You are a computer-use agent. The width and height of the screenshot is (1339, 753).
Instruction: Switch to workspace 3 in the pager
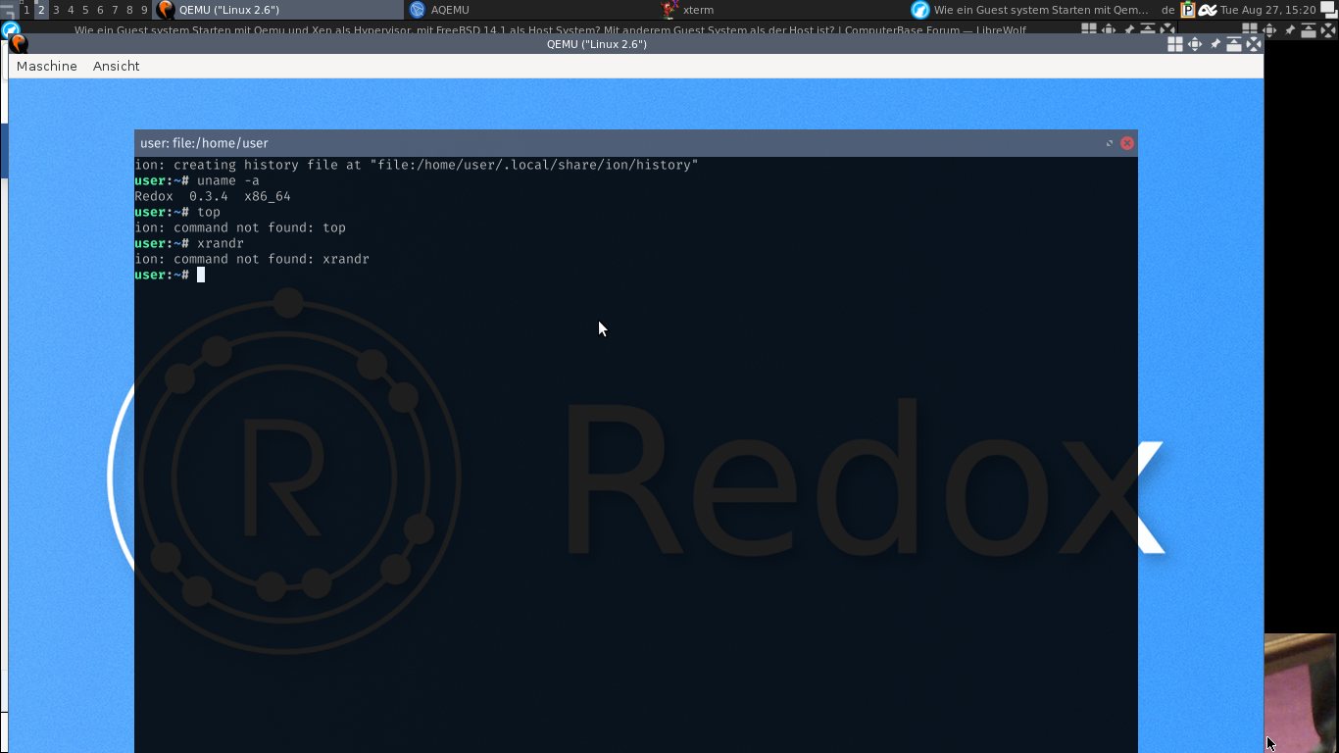point(56,10)
